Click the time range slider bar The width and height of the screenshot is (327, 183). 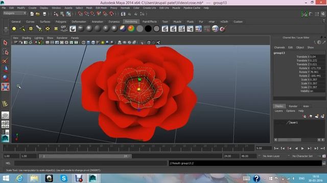pos(85,156)
